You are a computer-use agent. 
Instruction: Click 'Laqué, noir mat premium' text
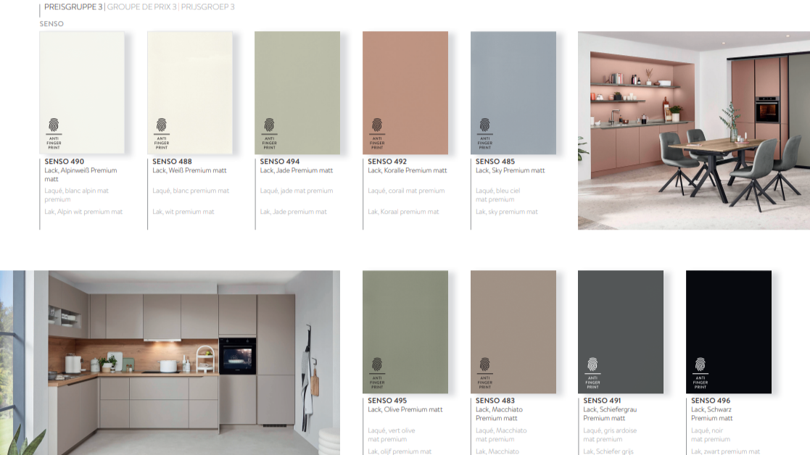click(711, 435)
